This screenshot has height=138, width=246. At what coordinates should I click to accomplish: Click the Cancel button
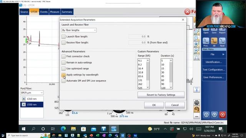pyautogui.click(x=175, y=105)
